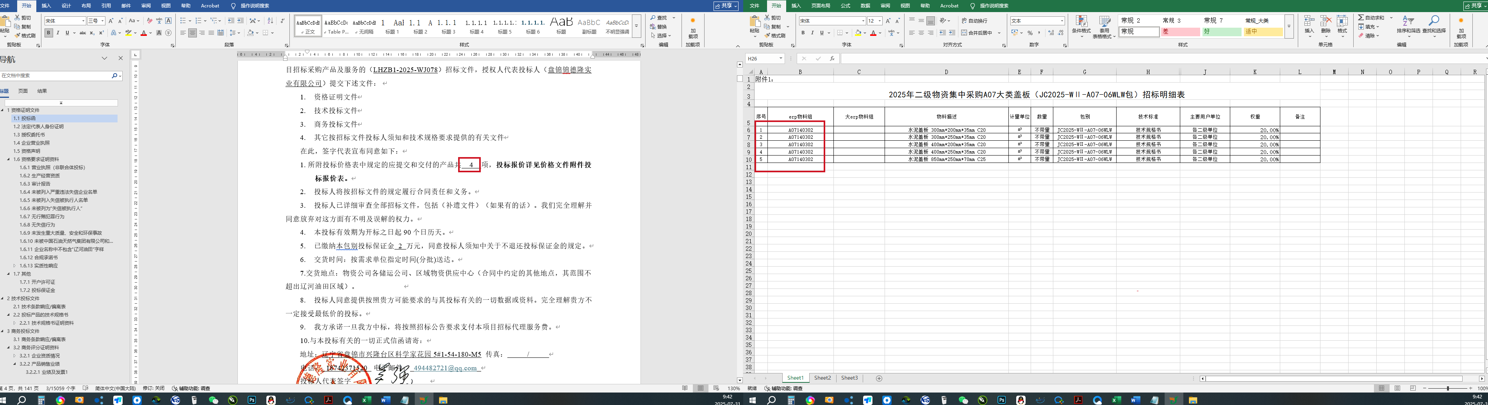Click Word's increase indent icon

click(240, 21)
